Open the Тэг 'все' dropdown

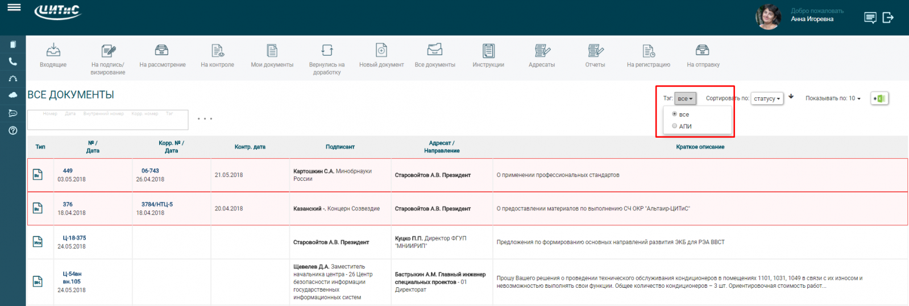(x=685, y=98)
